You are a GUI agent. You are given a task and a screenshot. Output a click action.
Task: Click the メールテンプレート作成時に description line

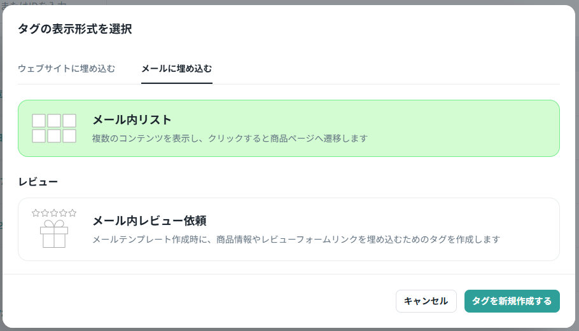296,240
